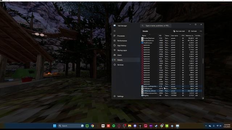Open Discord from taskbar
232x130 pixels.
tap(135, 126)
